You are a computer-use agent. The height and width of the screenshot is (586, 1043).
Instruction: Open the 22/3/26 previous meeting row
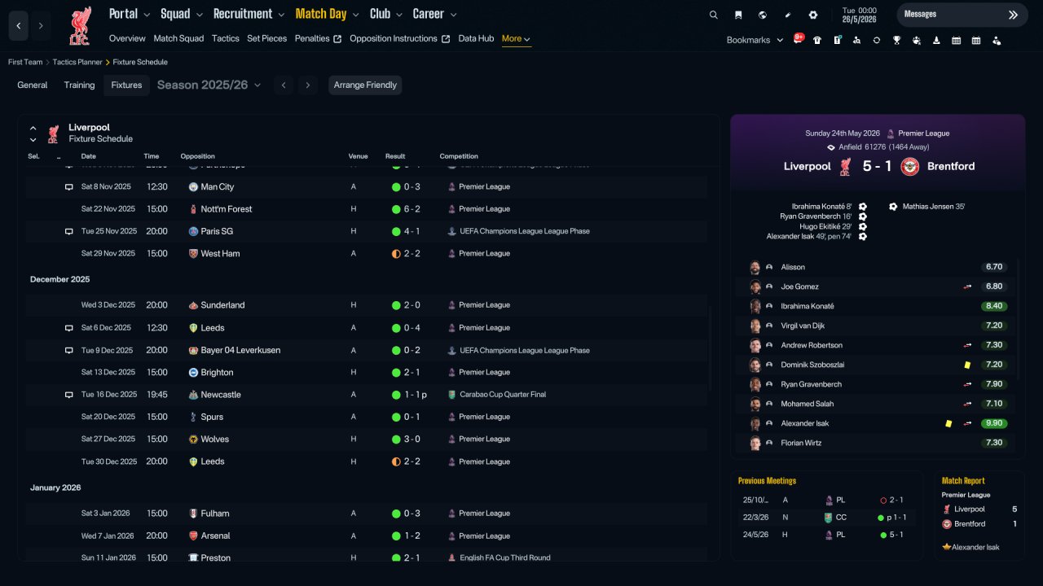coord(827,518)
